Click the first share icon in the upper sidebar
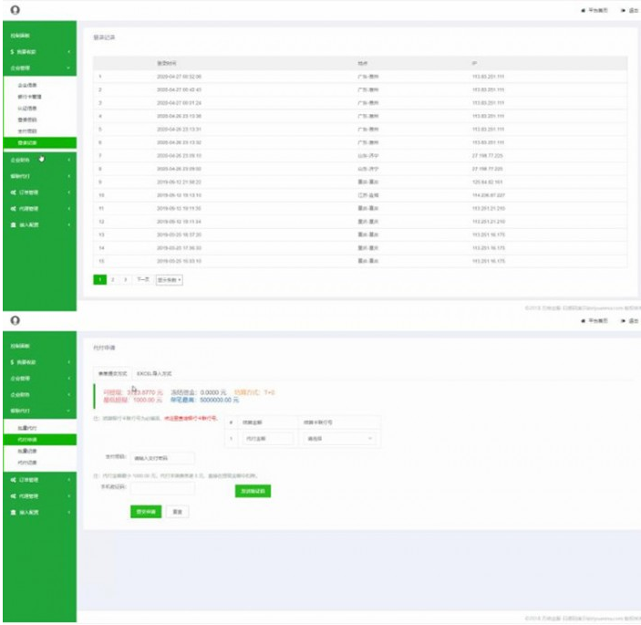The image size is (641, 625). [x=13, y=193]
